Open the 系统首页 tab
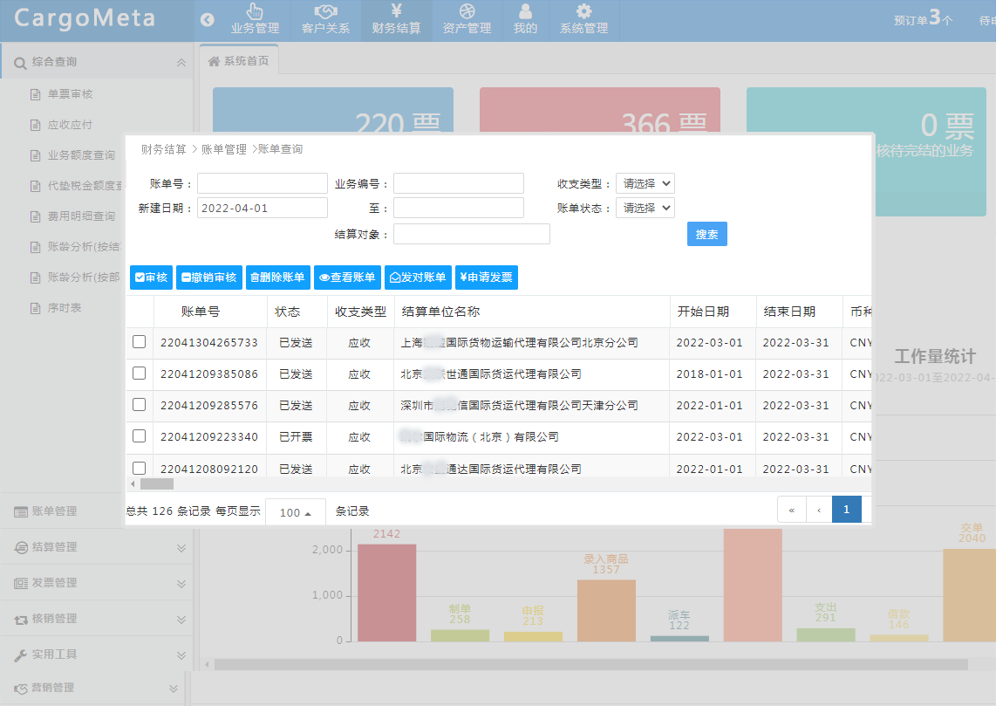This screenshot has height=706, width=996. pyautogui.click(x=239, y=61)
